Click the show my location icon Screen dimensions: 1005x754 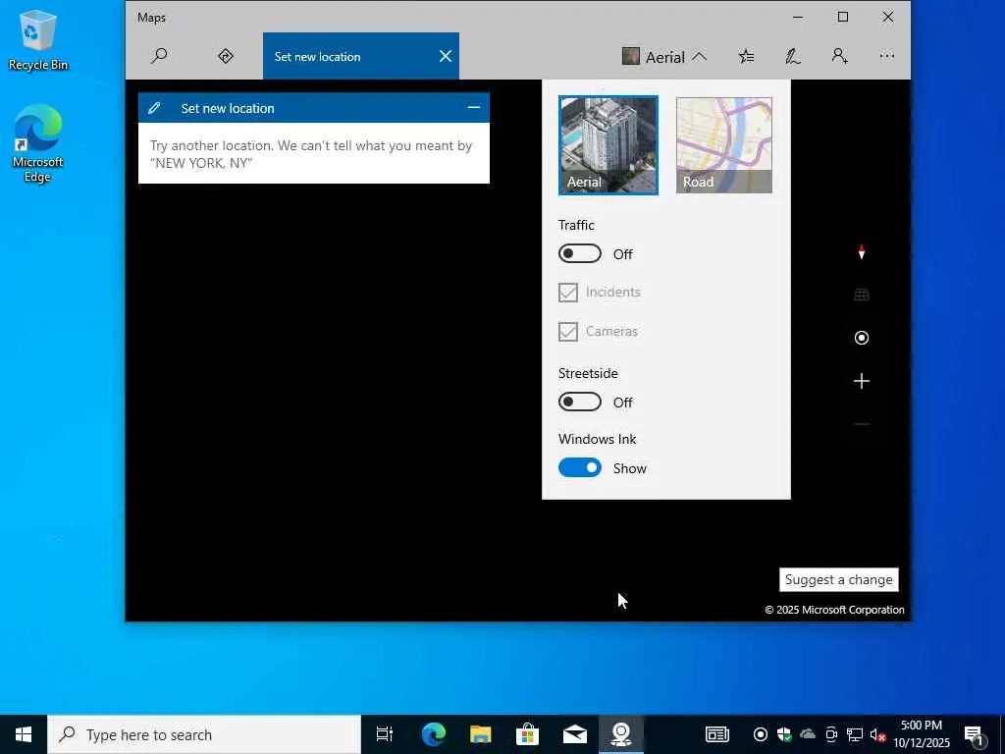(x=862, y=338)
